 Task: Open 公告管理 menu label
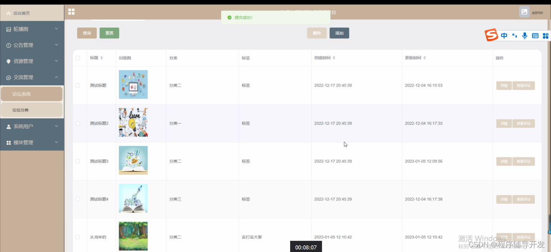[x=23, y=45]
